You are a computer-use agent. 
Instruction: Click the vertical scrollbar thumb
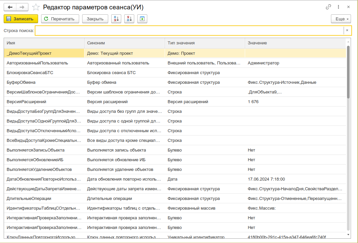[348, 72]
